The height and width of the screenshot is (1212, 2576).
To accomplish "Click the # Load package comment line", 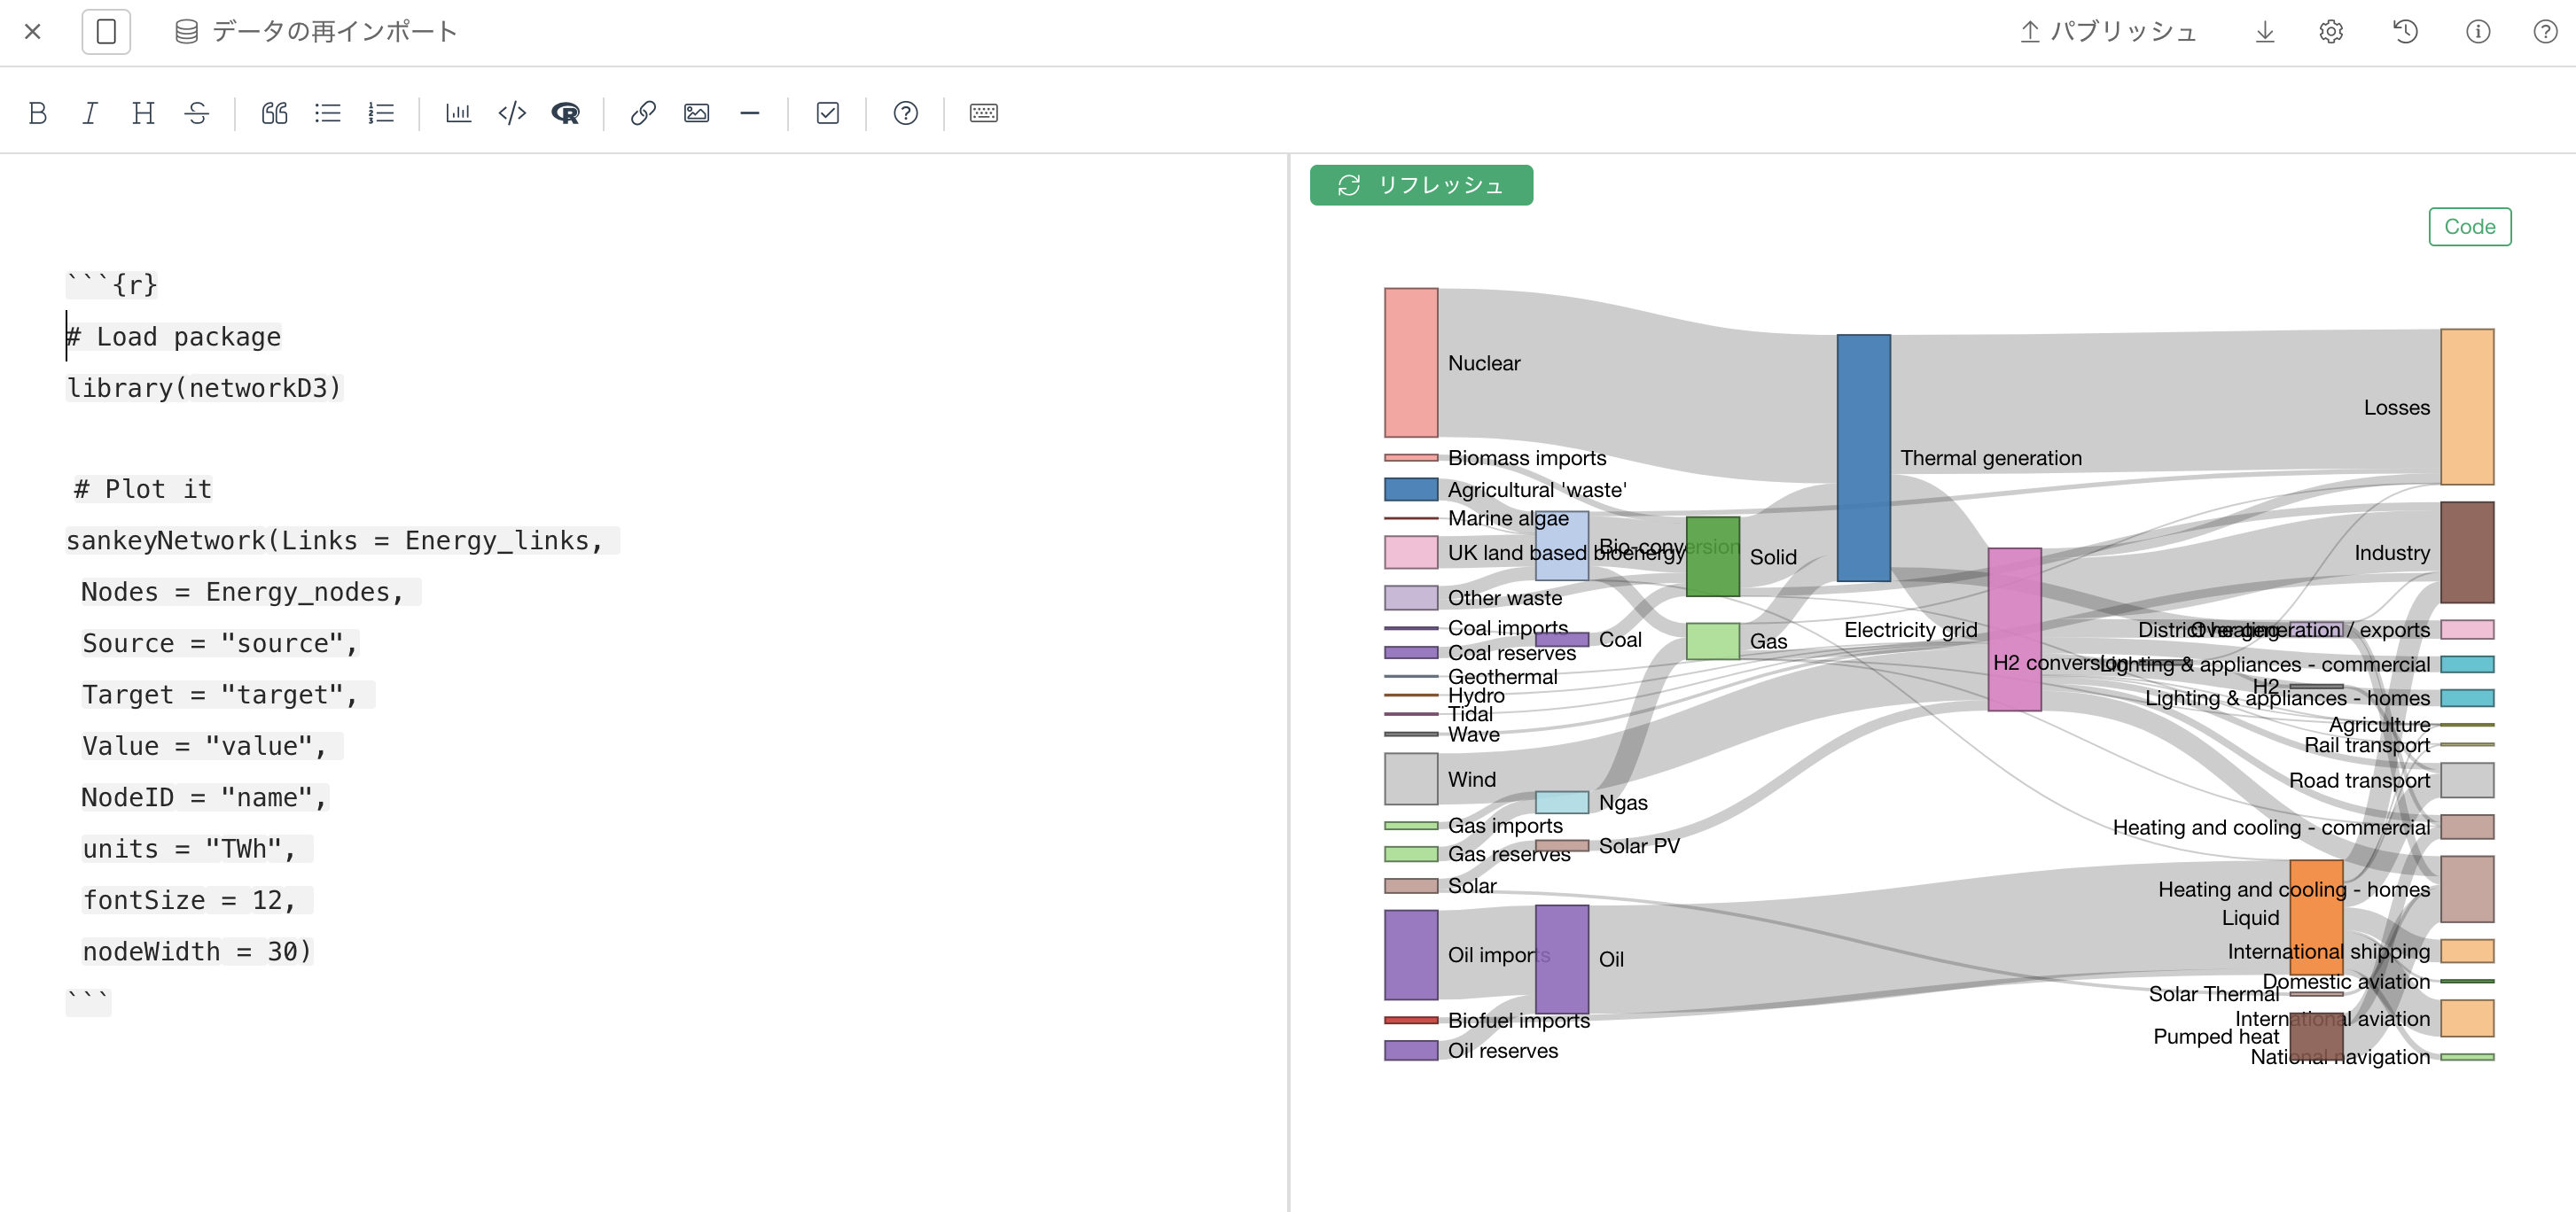I will coord(174,337).
